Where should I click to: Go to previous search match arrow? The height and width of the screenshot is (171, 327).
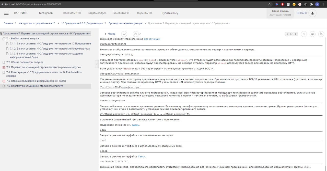coord(287,34)
